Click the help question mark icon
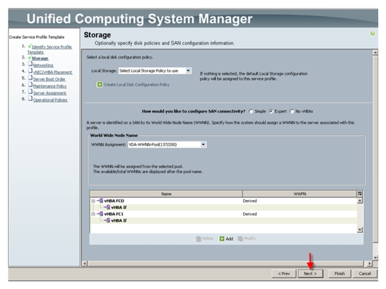386x289 pixels. point(373,33)
